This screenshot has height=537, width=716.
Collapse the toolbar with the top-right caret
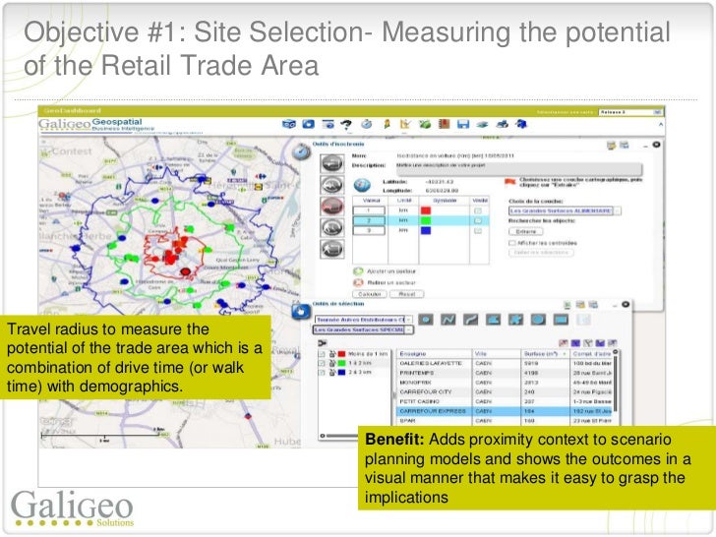click(x=660, y=124)
